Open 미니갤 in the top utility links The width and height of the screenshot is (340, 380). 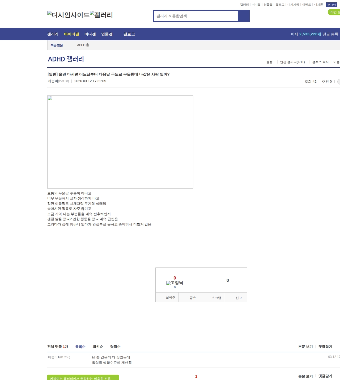[x=256, y=5]
